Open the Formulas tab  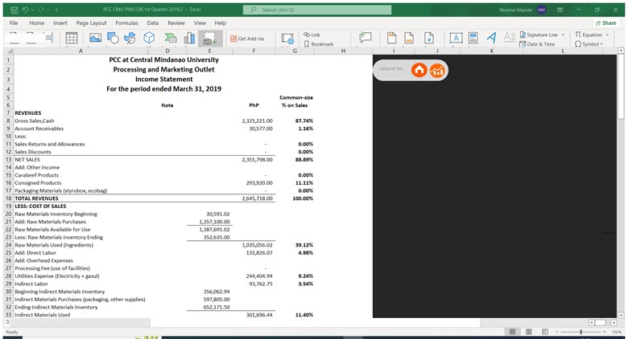click(126, 22)
